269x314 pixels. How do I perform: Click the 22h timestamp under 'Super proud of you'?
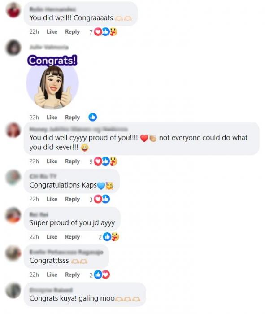point(34,237)
